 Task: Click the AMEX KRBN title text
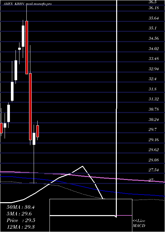click(14, 4)
